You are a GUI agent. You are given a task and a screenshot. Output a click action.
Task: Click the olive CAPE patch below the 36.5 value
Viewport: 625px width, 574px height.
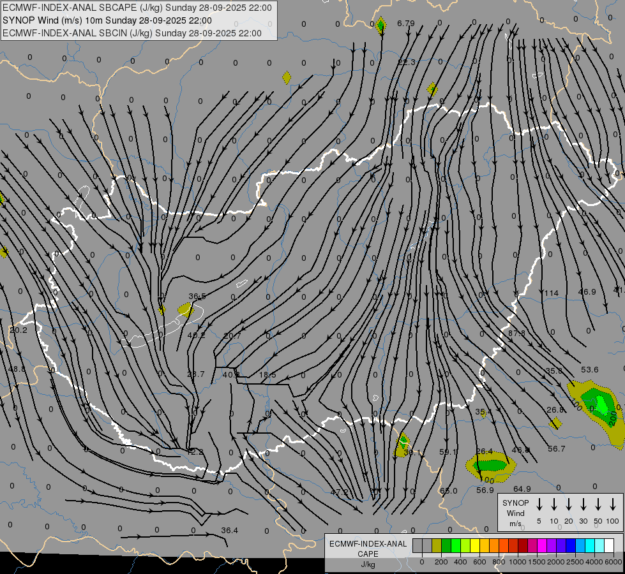coord(186,309)
